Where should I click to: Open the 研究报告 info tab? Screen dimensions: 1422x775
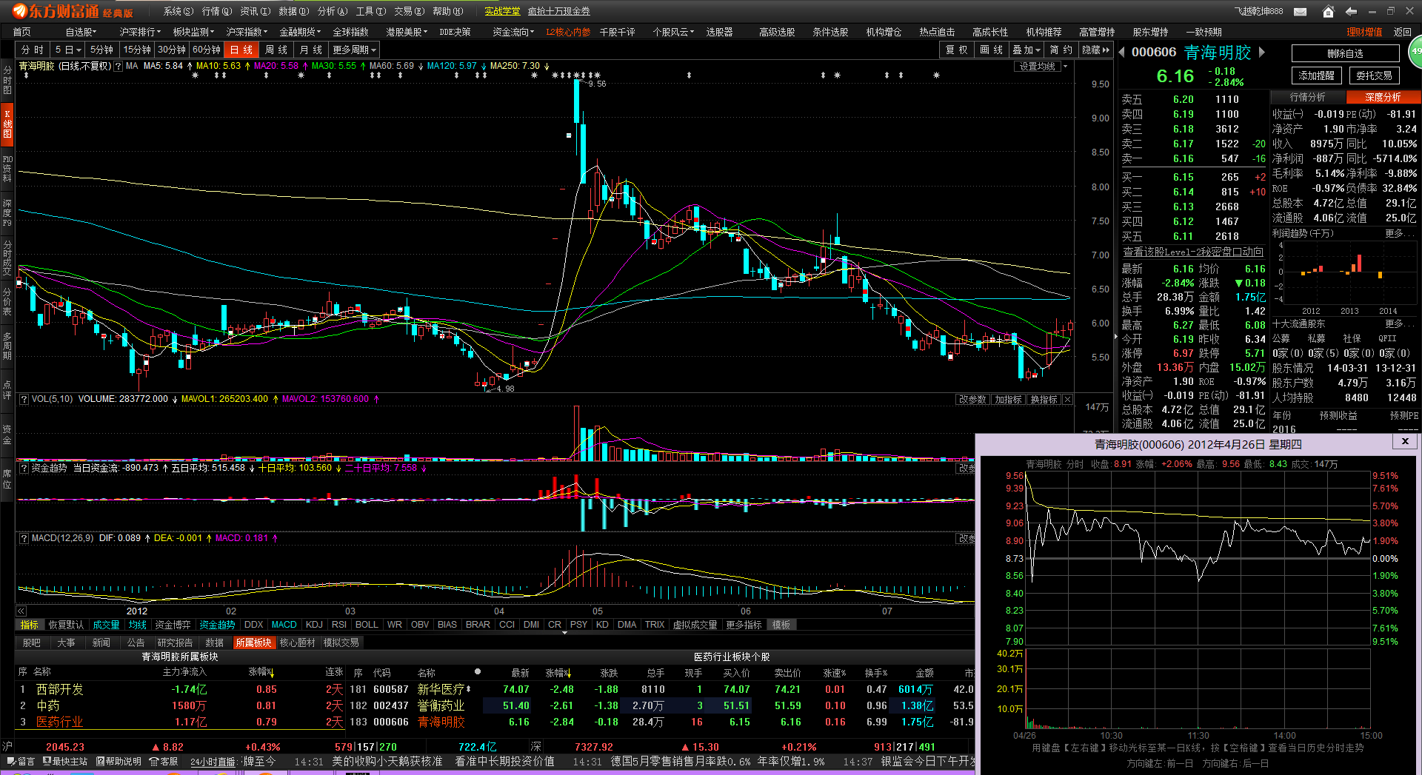point(175,643)
